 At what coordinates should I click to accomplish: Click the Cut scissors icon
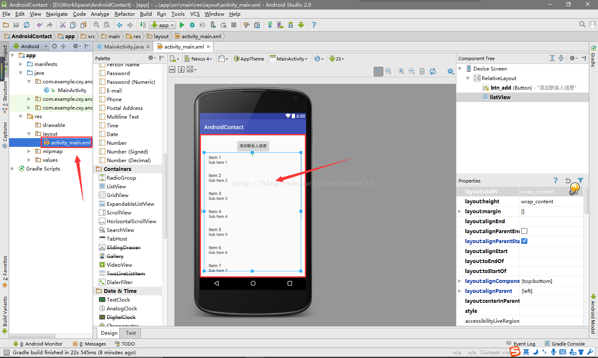click(x=63, y=25)
